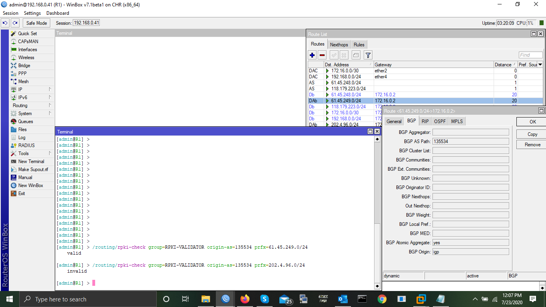The image size is (546, 307).
Task: Open CAPsMAN in the sidebar
Action: [x=28, y=42]
